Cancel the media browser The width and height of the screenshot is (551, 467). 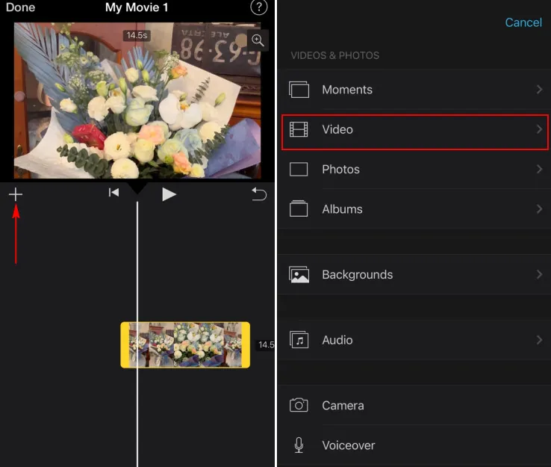pyautogui.click(x=523, y=22)
